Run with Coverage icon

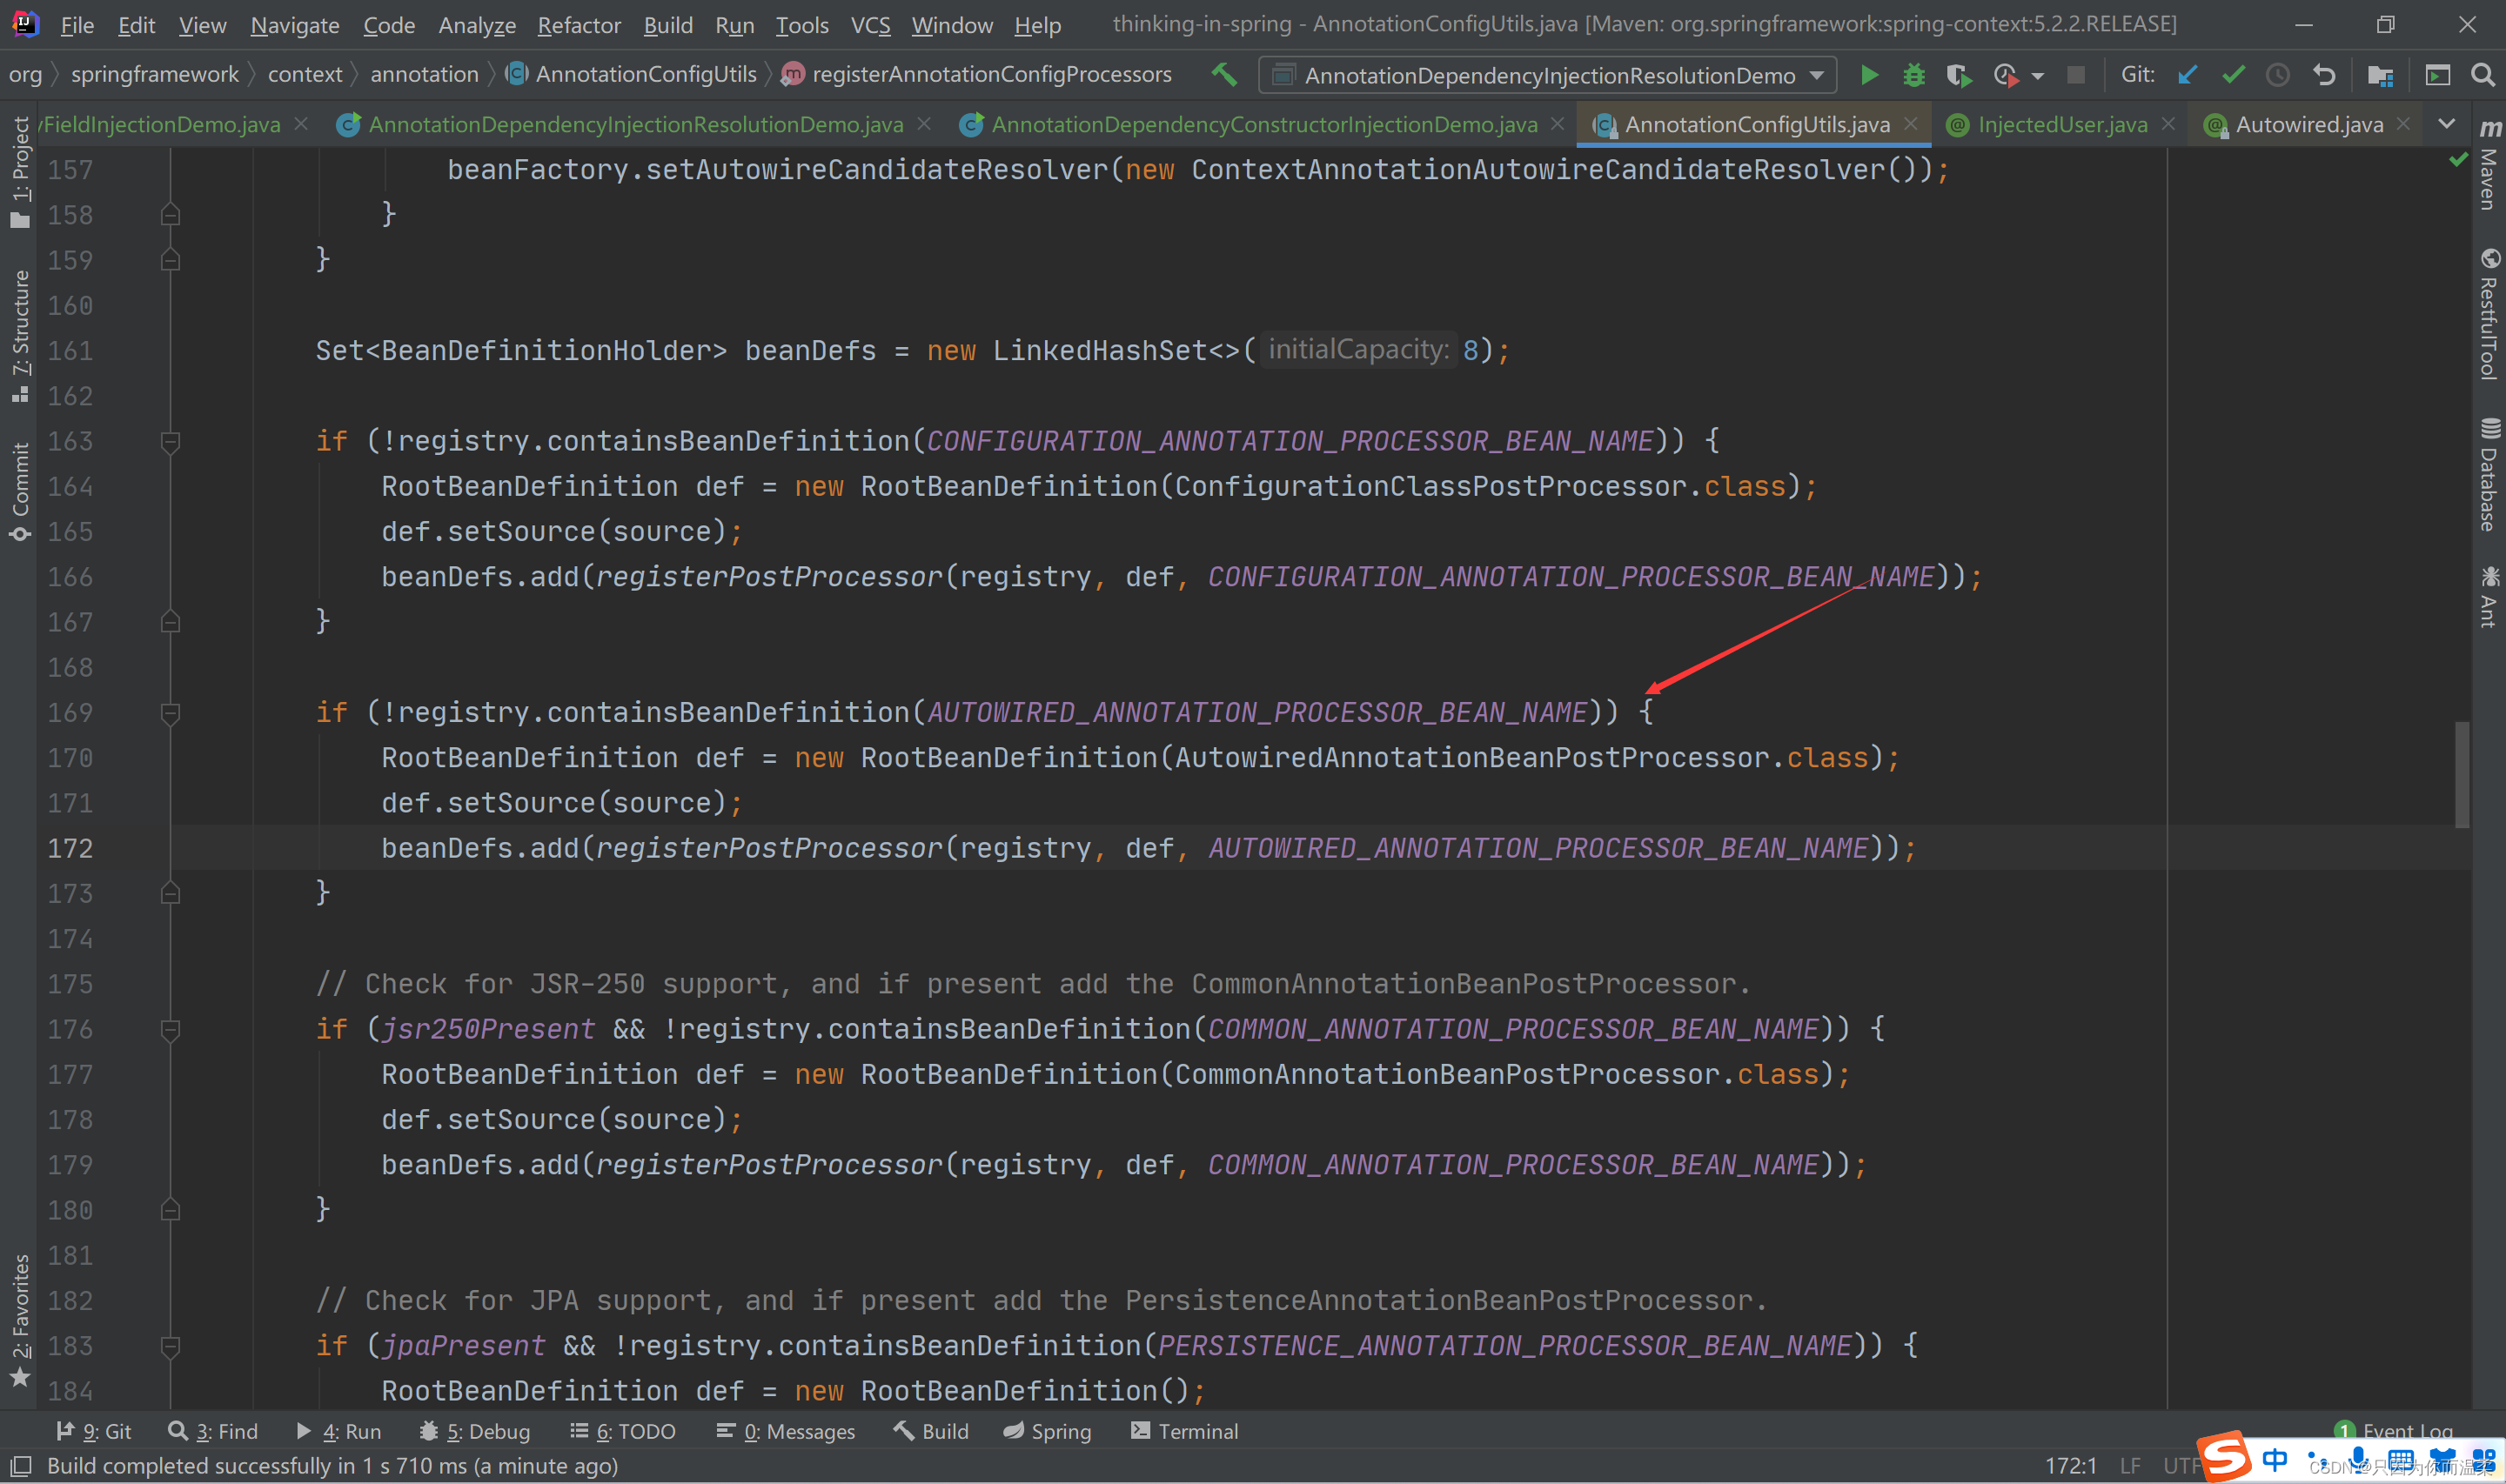point(1958,75)
